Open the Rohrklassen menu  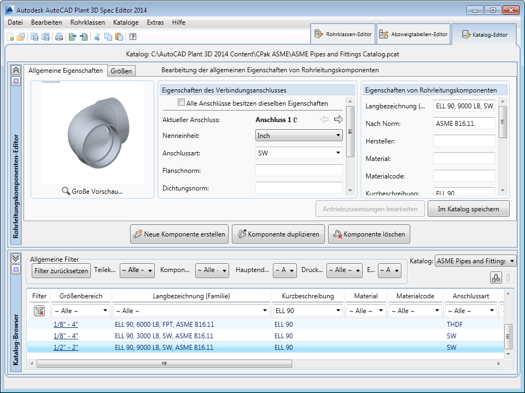(x=87, y=22)
